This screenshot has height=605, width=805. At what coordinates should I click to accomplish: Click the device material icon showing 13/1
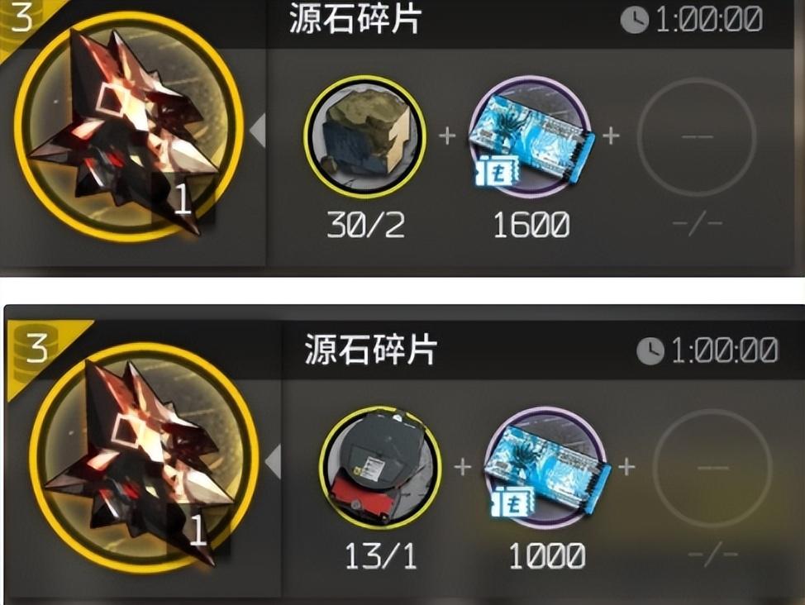click(x=380, y=467)
